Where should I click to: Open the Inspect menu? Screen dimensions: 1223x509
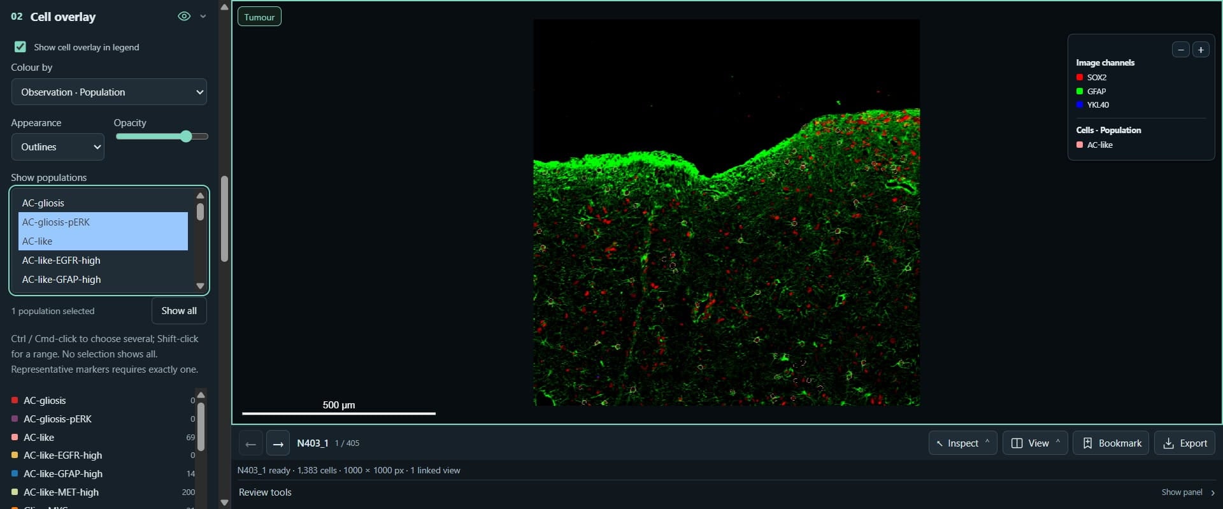[x=962, y=443]
